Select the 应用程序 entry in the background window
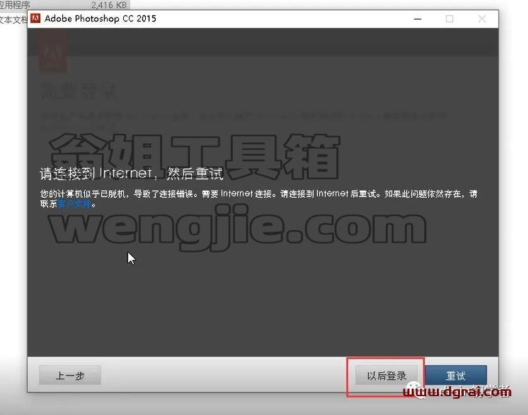Viewport: 528px width, 415px height. click(x=15, y=4)
